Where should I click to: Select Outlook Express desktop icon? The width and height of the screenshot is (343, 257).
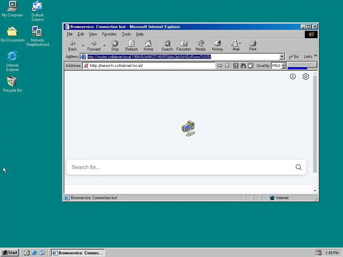[38, 11]
